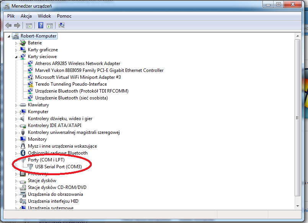Image resolution: width=308 pixels, height=223 pixels.
Task: Click the show/hide console tree toolbar icon
Action: click(29, 26)
